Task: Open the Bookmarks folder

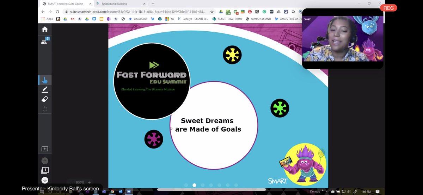Action: [138, 19]
